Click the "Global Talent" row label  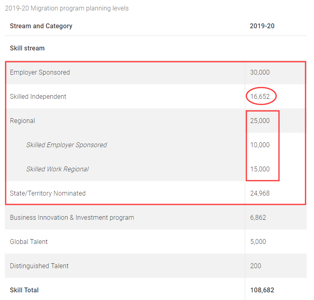(29, 242)
